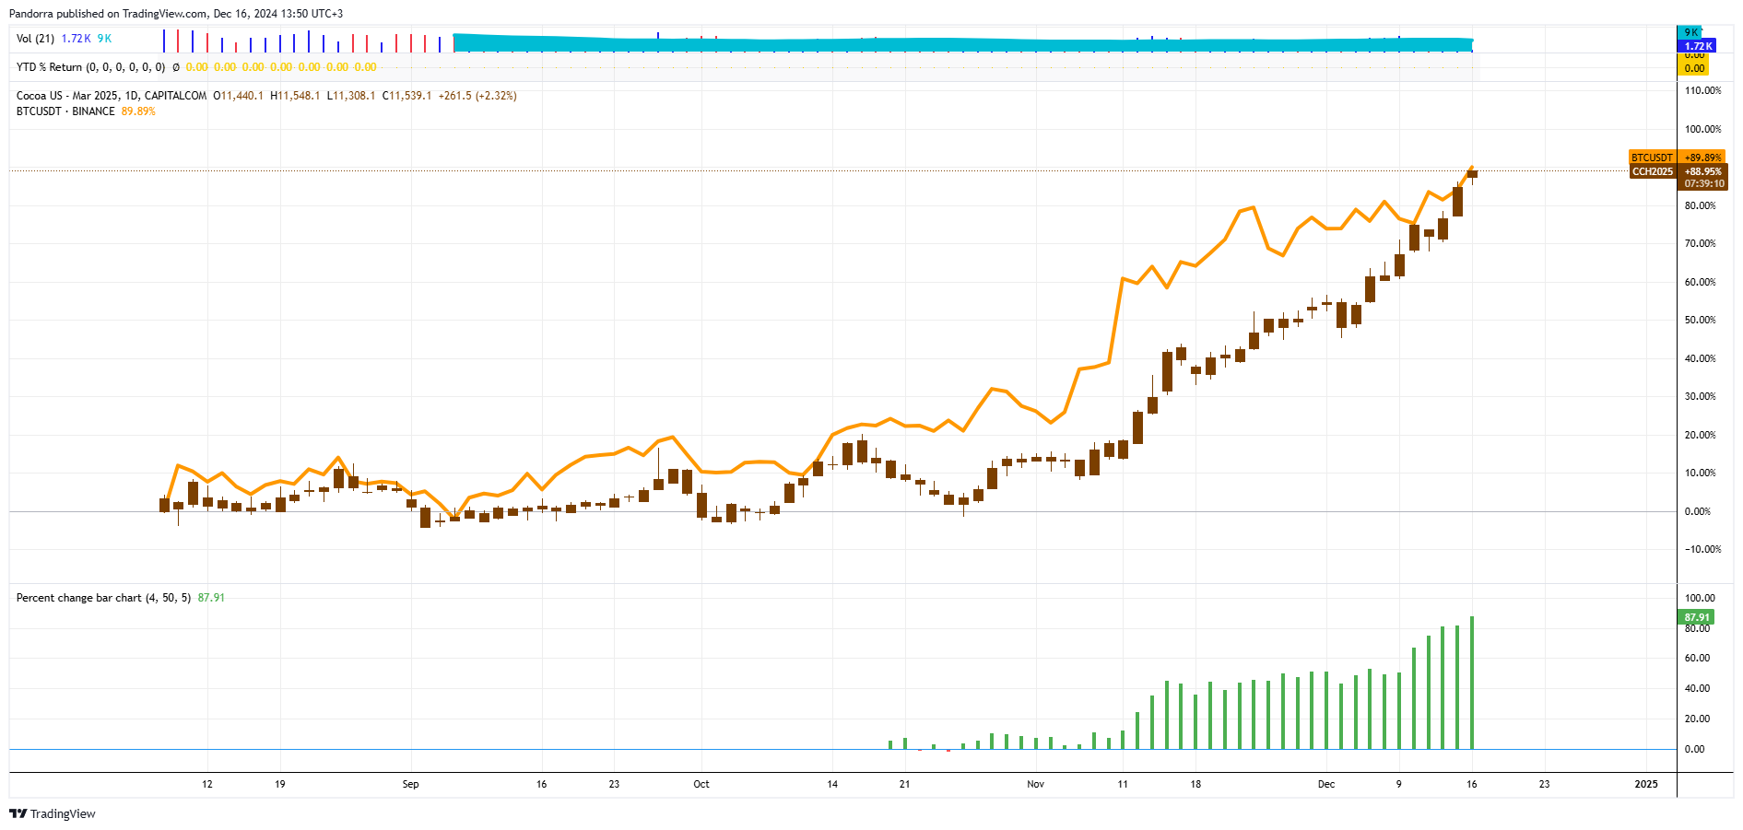
Task: Click the 70.00% price axis label
Action: tap(1701, 243)
